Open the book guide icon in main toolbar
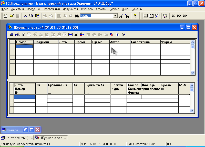 [165, 16]
